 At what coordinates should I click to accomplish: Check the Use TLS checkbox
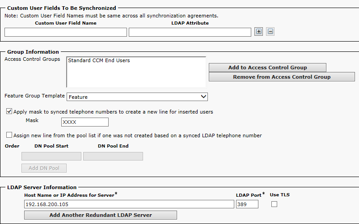(x=275, y=204)
